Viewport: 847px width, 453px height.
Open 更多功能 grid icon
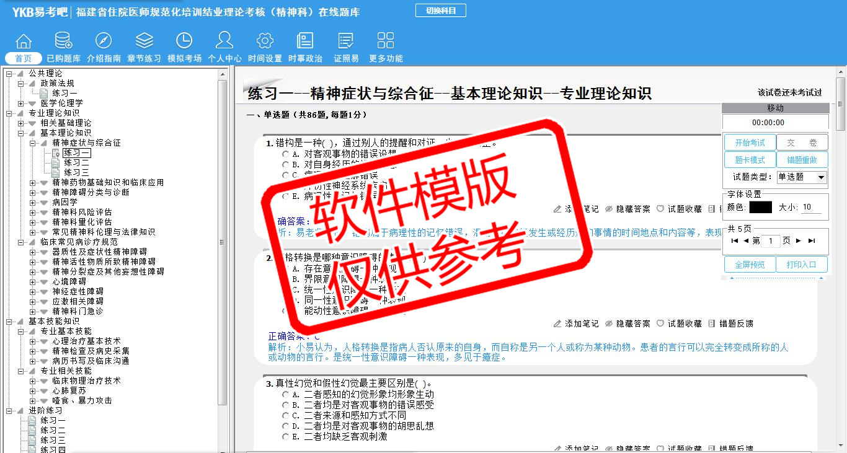pos(386,42)
